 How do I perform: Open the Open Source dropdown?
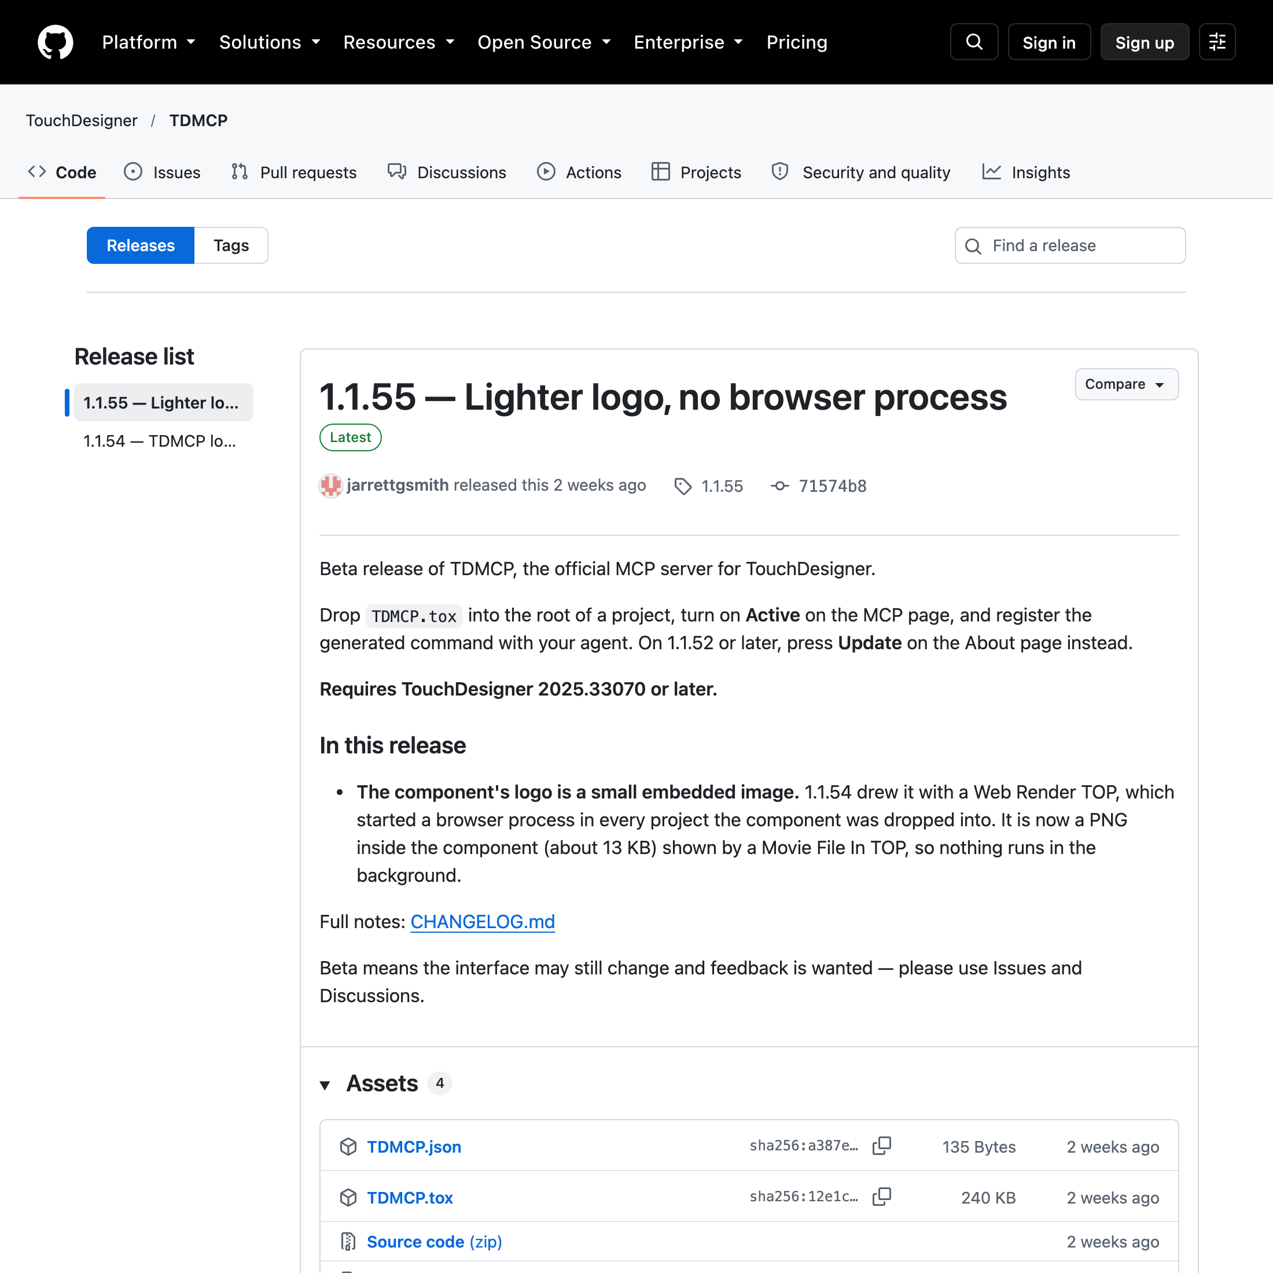click(544, 42)
